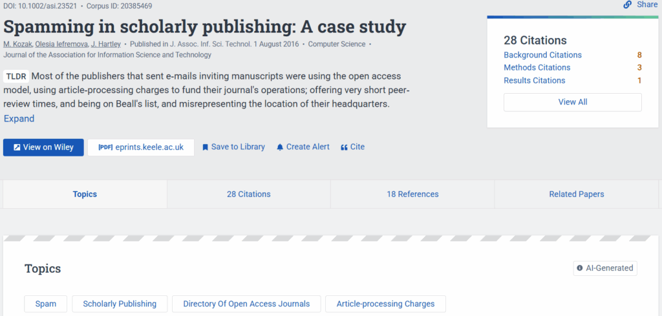Click the Cite quotation mark icon
This screenshot has height=316, width=662.
point(344,147)
